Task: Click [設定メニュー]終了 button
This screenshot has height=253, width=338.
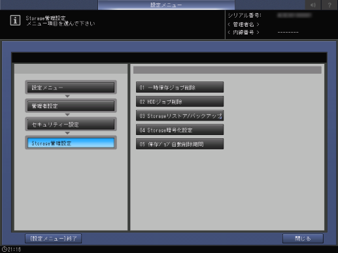Action: [x=54, y=239]
